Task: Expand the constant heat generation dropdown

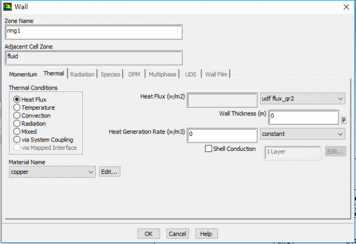Action: pos(303,134)
